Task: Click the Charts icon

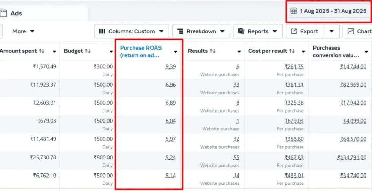Action: [x=351, y=31]
